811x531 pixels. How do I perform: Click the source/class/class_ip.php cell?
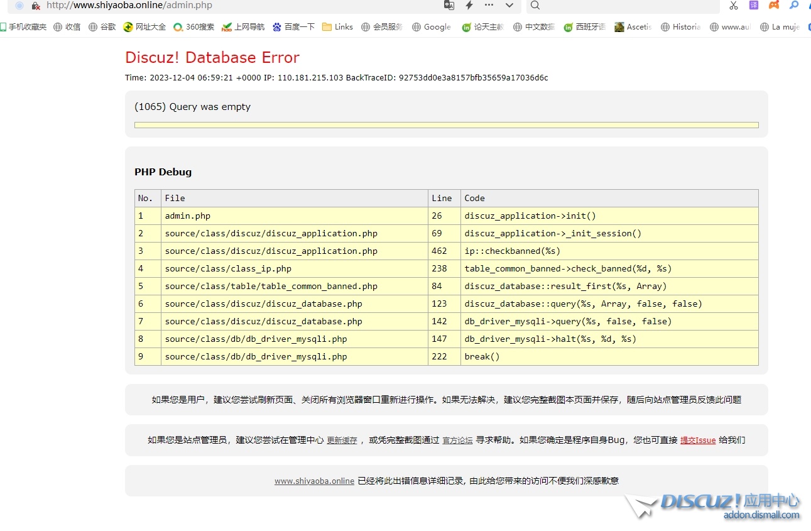[295, 268]
